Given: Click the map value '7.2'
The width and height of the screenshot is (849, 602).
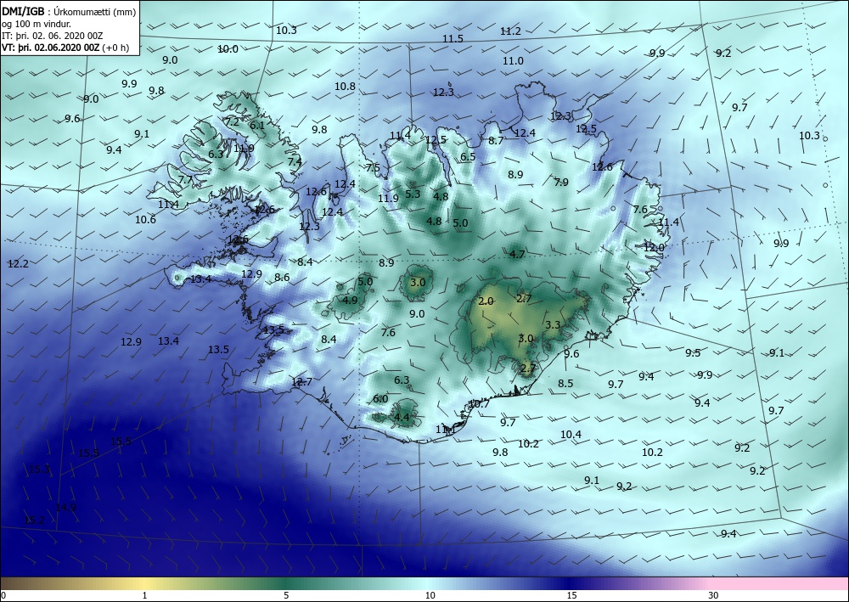Looking at the screenshot, I should [x=232, y=122].
